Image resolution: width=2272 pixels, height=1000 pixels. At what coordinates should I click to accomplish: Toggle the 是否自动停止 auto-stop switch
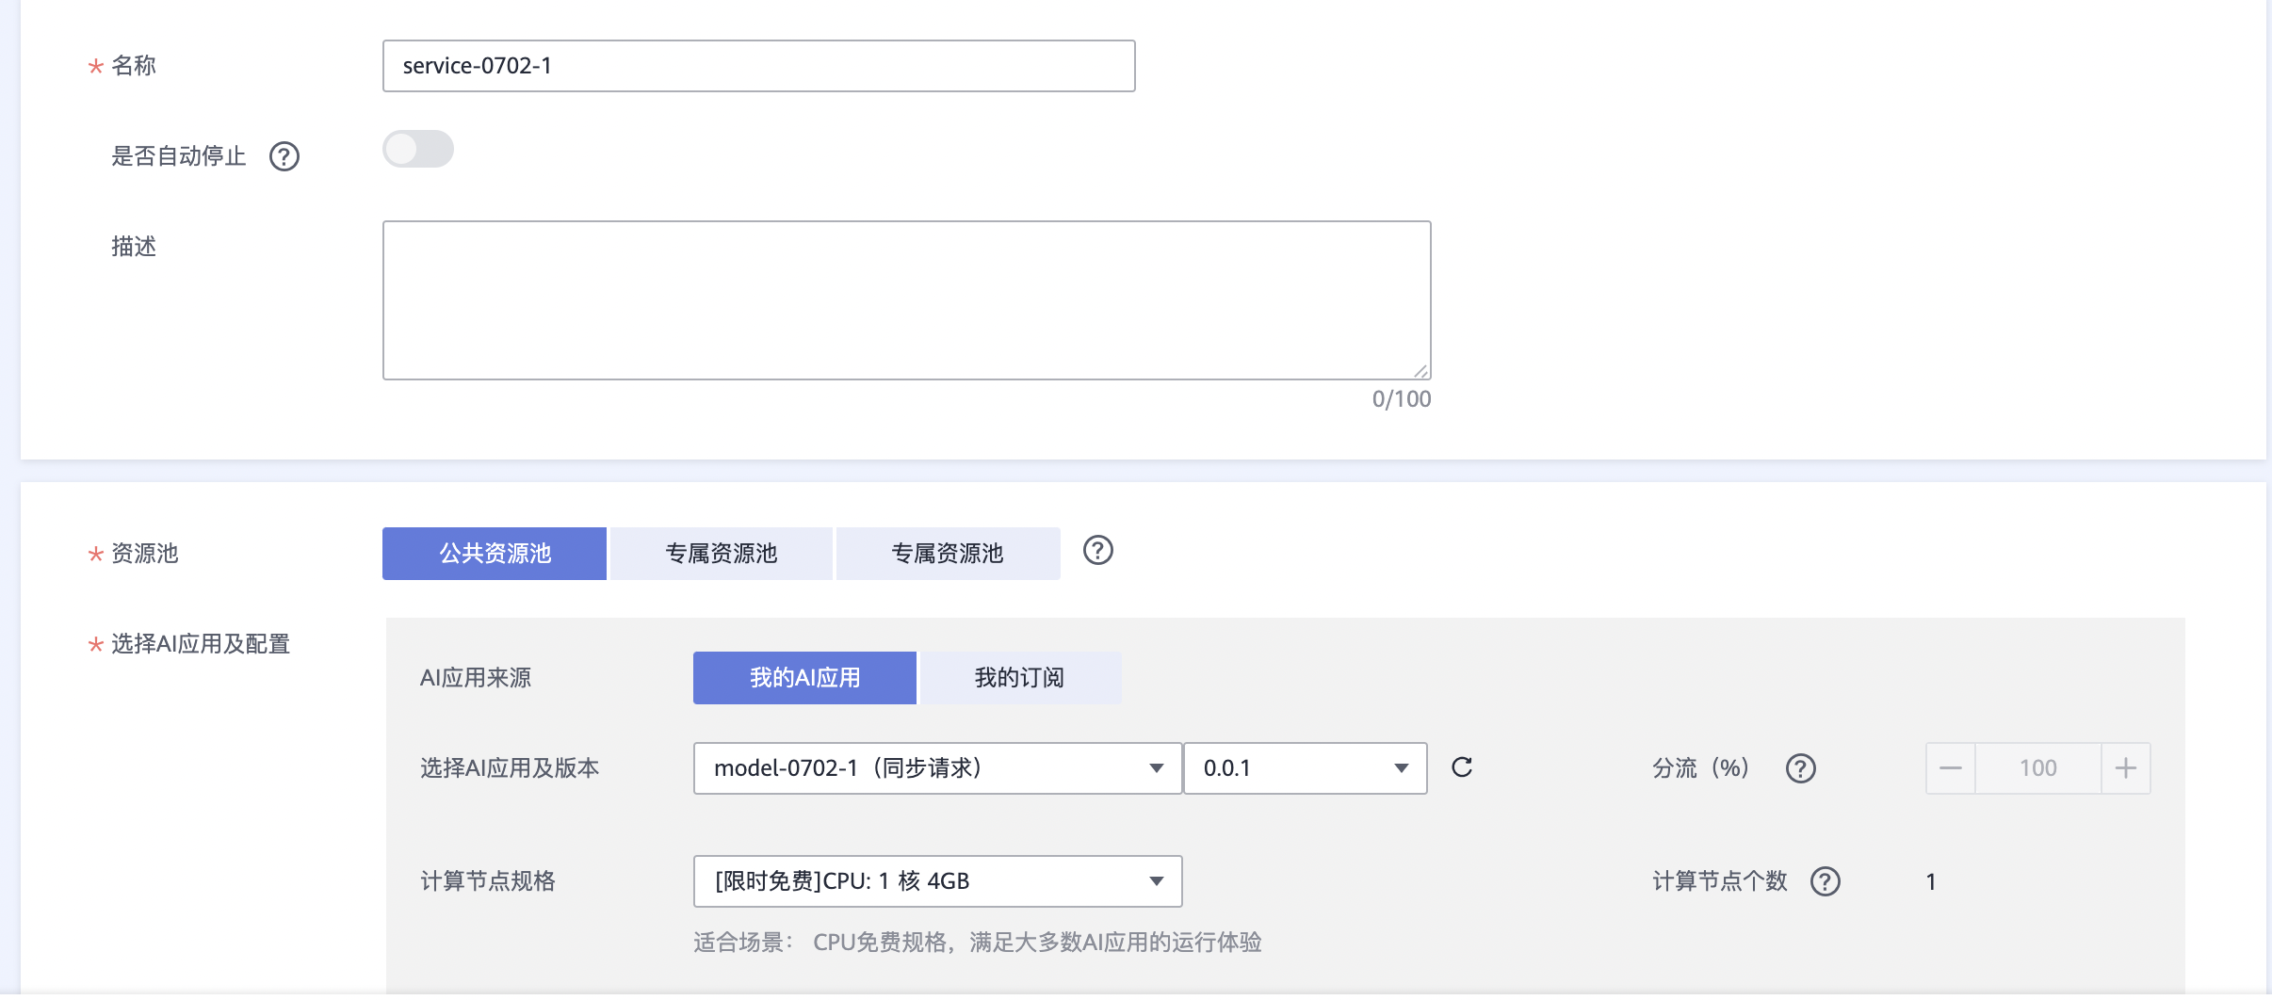[x=418, y=149]
